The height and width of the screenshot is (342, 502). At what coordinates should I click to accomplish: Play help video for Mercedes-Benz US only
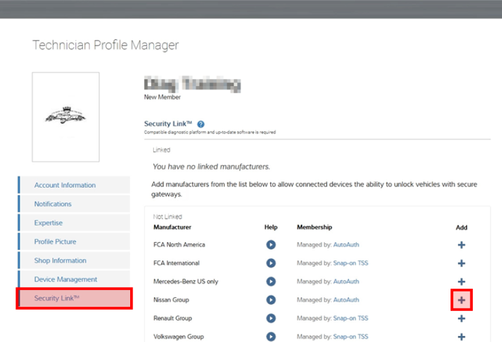pyautogui.click(x=271, y=281)
